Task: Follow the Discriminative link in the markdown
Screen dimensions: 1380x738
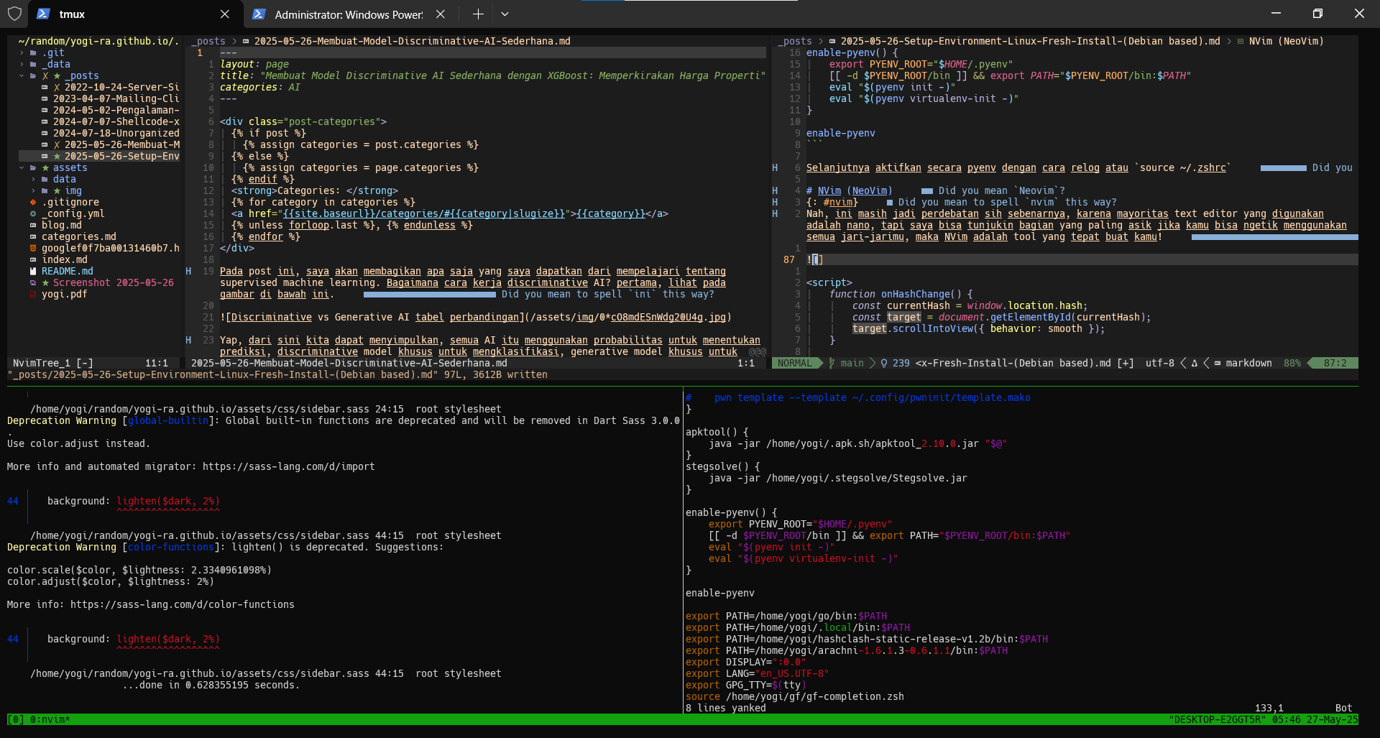Action: click(272, 317)
